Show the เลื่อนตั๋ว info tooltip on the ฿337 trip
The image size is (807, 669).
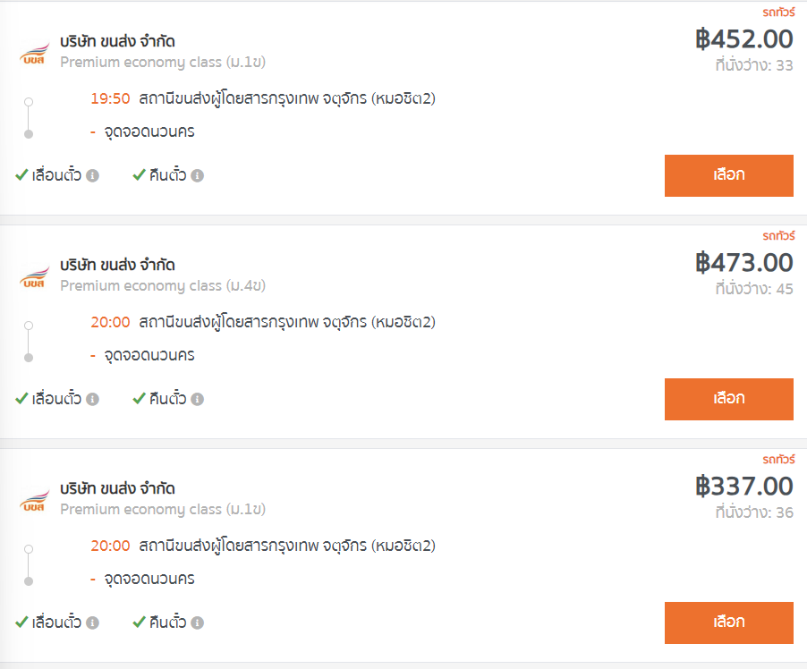92,622
